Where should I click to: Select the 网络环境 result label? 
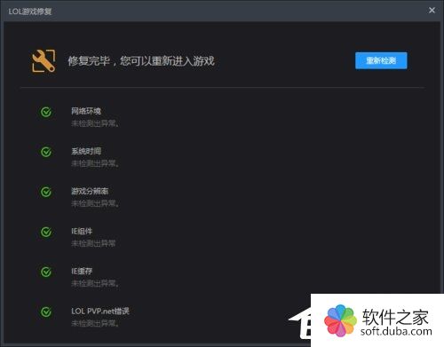tap(86, 111)
